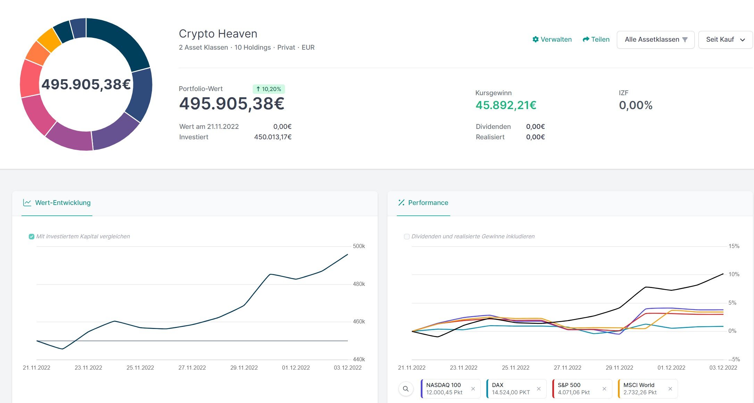
Task: Click the Teilen share arrow icon
Action: pyautogui.click(x=586, y=39)
